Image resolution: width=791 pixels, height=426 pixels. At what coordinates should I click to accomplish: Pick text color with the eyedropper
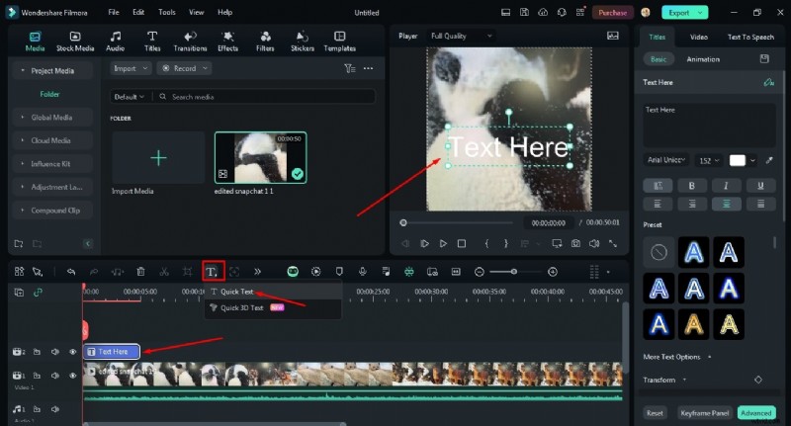(769, 160)
